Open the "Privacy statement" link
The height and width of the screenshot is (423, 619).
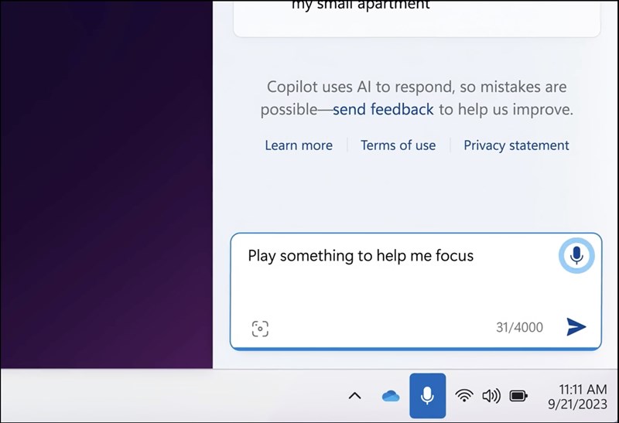coord(516,145)
